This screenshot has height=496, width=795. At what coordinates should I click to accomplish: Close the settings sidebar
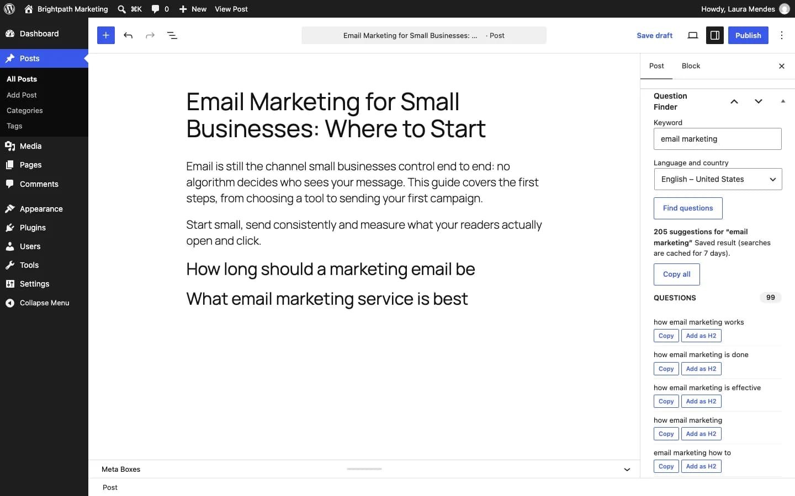pyautogui.click(x=782, y=66)
